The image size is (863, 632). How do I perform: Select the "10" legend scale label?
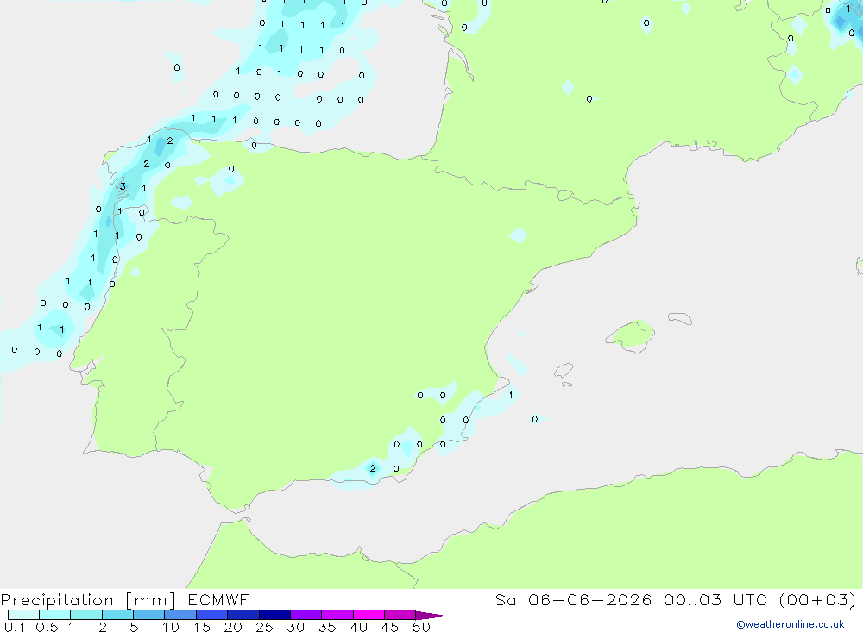click(x=171, y=627)
